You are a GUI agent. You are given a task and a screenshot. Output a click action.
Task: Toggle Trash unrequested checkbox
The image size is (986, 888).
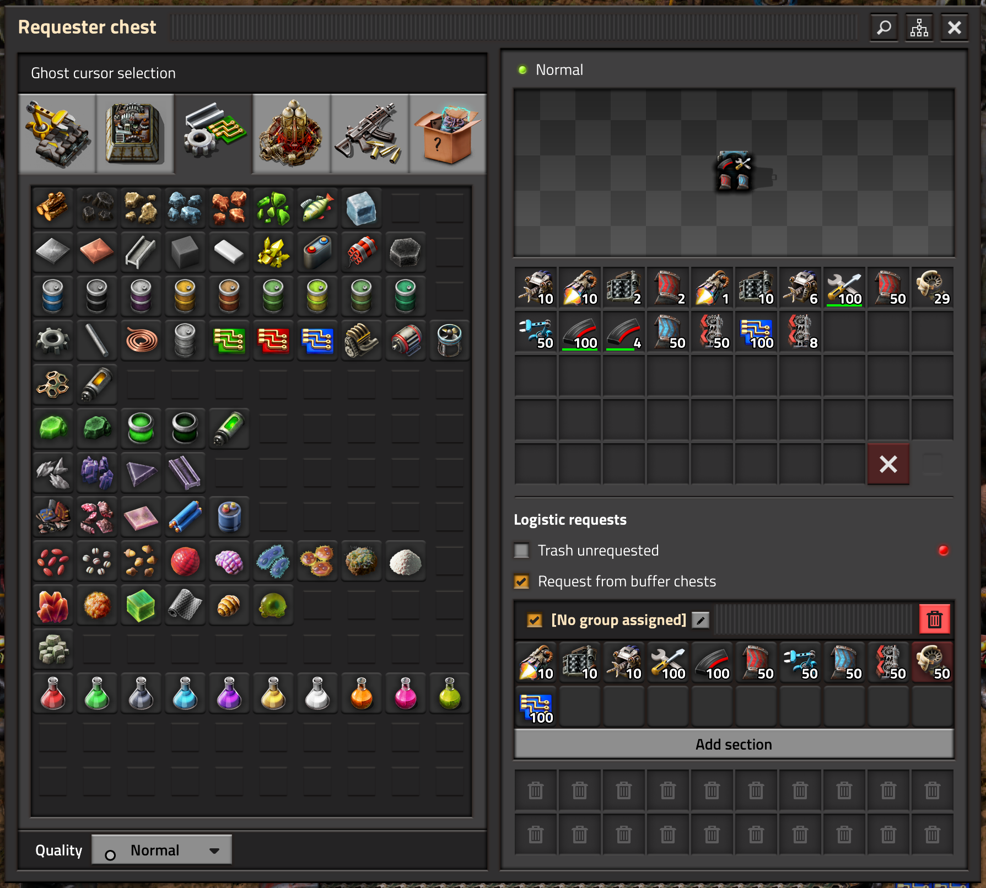[x=521, y=550]
